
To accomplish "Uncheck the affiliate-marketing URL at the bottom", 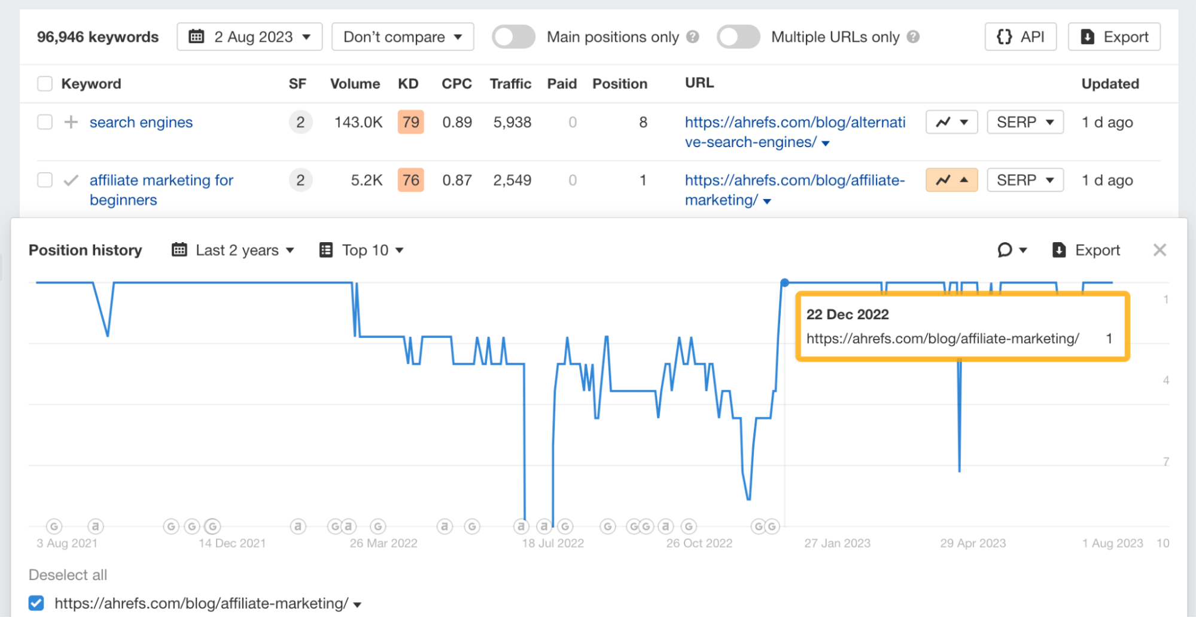I will click(36, 603).
